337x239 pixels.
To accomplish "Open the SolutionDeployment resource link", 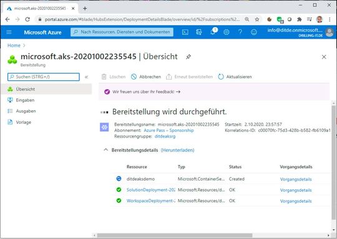I will (151, 190).
